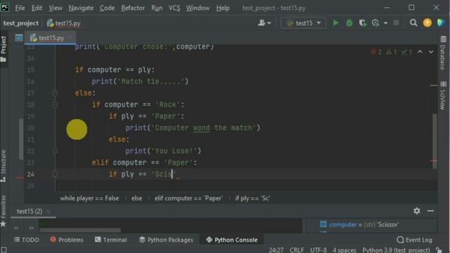Viewport: 450px width, 253px height.
Task: Open Search Everywhere magnifier icon
Action: point(413,23)
